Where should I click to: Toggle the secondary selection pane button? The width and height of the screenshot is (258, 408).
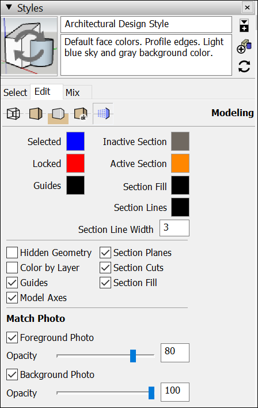[244, 25]
